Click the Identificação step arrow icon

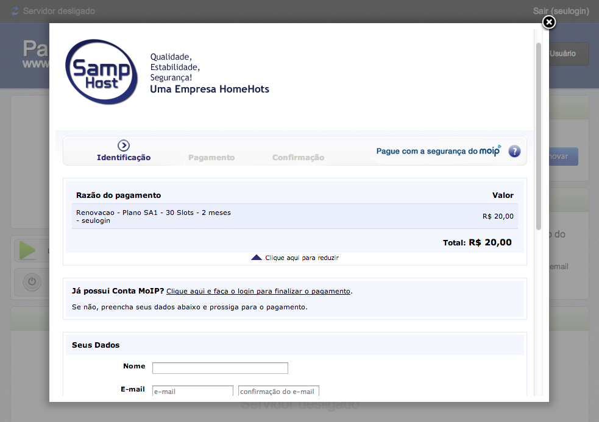(x=123, y=145)
